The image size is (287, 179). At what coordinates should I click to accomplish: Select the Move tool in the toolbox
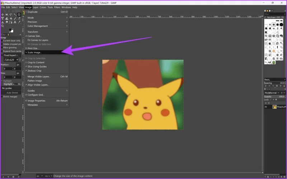pyautogui.click(x=3, y=14)
